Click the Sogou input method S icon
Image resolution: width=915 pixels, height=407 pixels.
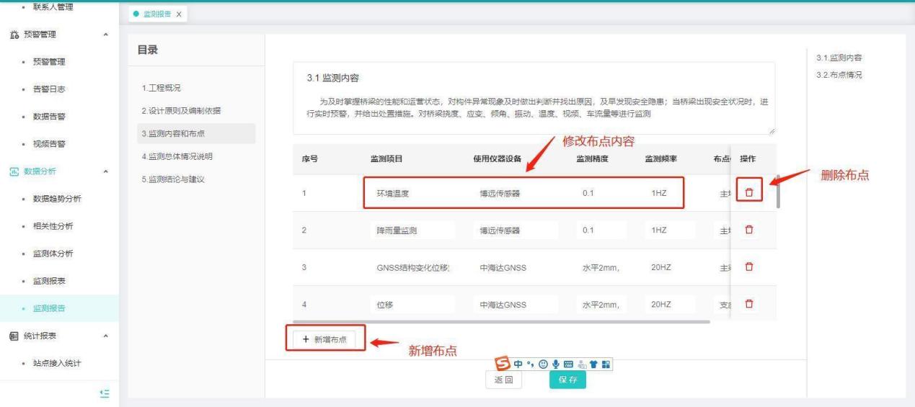501,364
